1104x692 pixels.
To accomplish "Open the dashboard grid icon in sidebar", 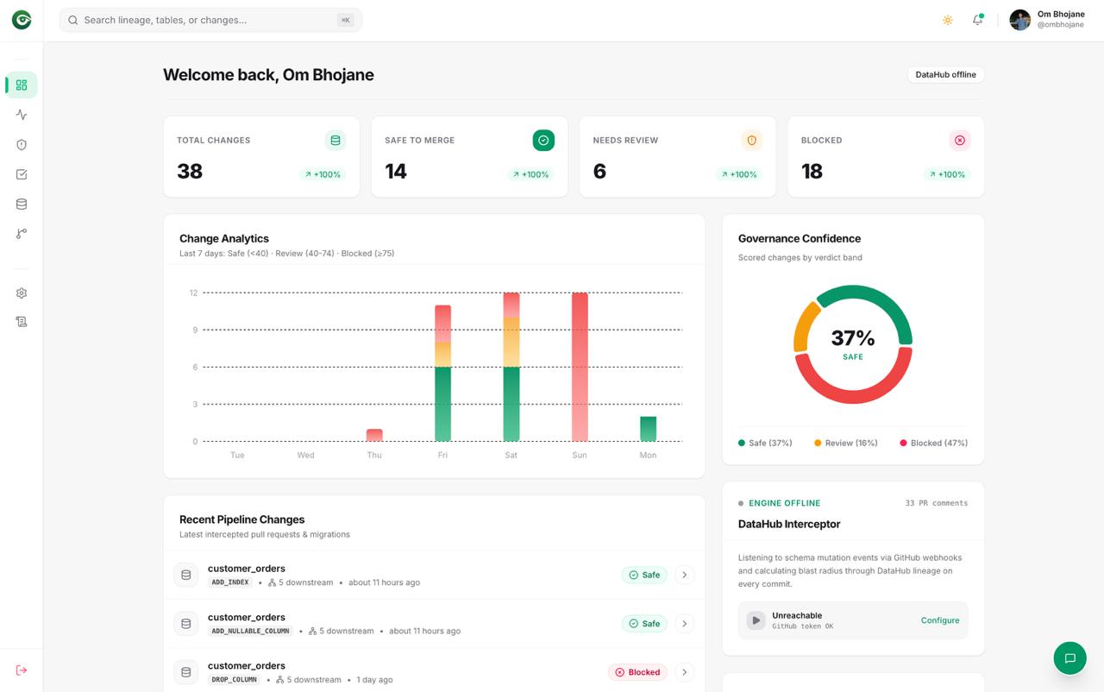I will (22, 85).
